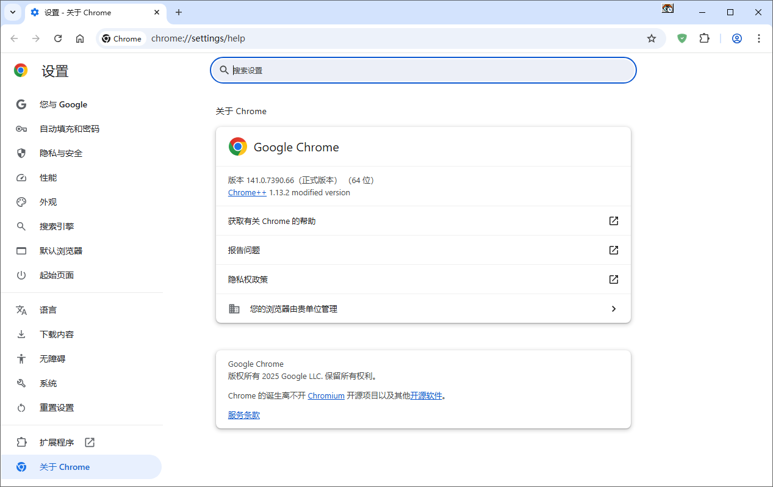Open the three-dot Chrome menu
The width and height of the screenshot is (773, 487).
click(759, 38)
